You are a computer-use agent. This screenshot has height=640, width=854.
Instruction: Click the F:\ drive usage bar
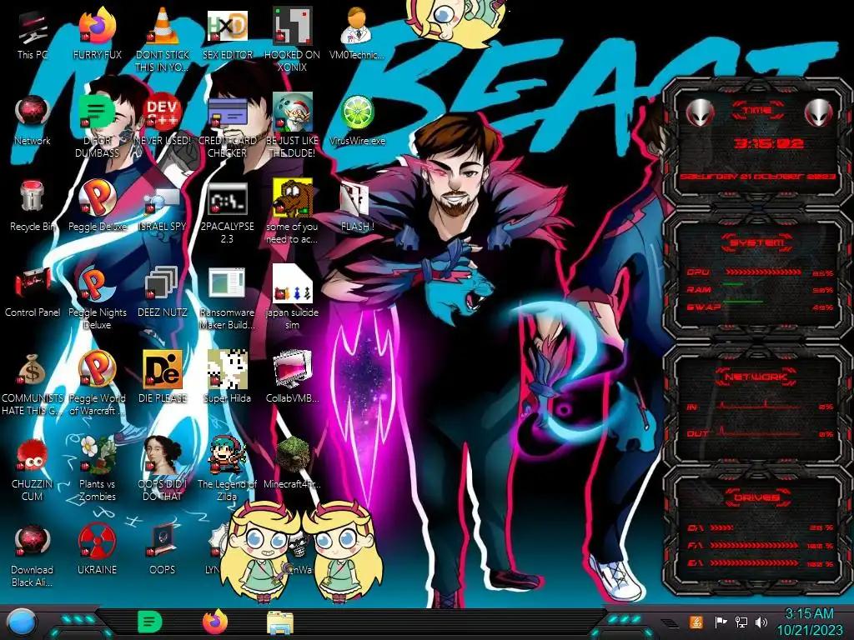click(x=754, y=545)
